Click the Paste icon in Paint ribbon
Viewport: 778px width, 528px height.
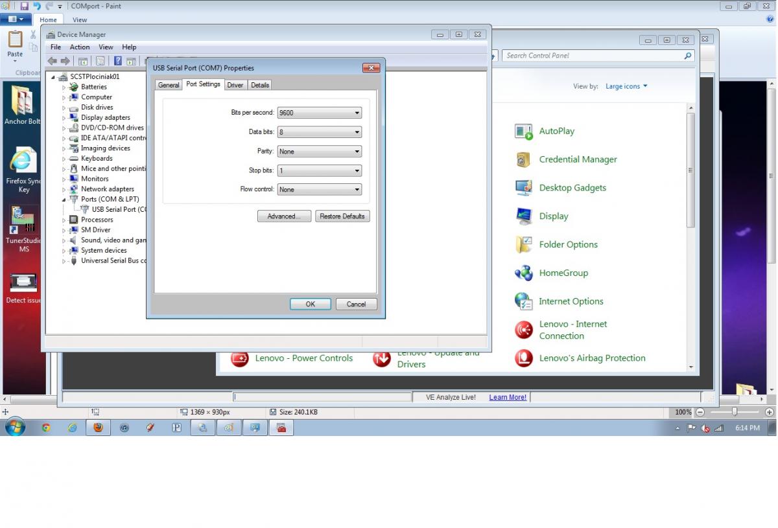(x=15, y=43)
